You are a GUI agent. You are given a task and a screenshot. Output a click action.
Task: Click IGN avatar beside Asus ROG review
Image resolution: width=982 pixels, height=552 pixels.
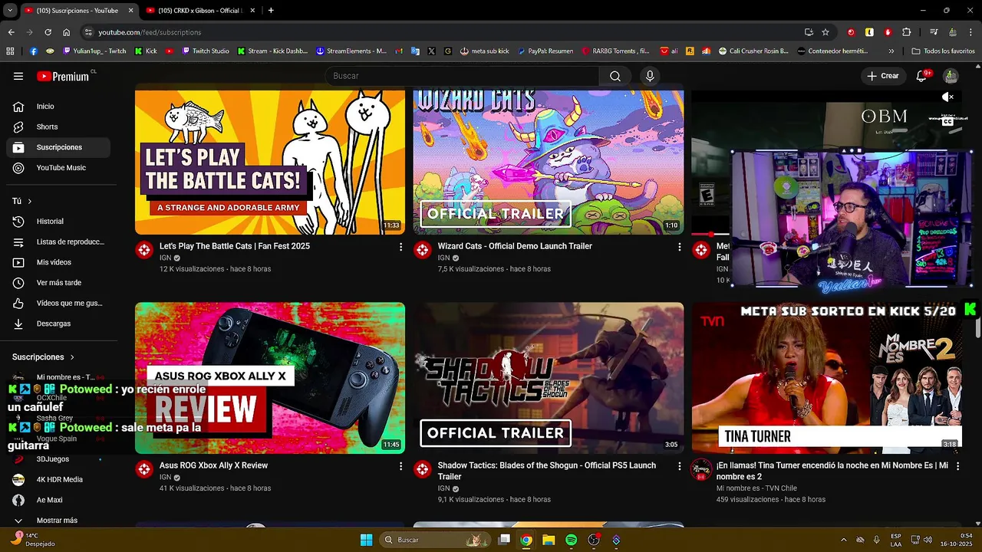coord(144,469)
